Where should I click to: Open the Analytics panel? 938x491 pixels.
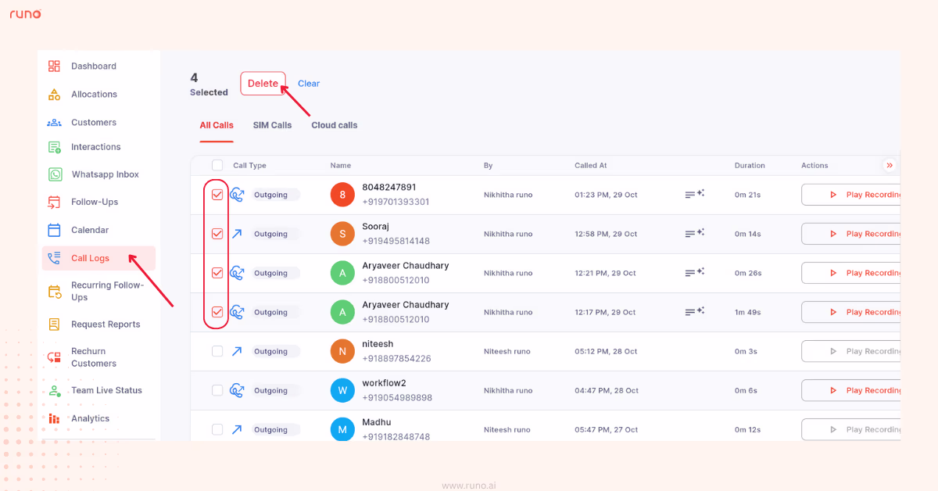tap(90, 418)
